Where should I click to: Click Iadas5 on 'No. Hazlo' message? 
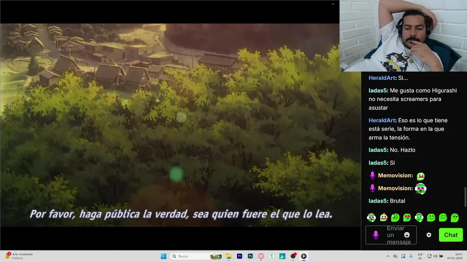pyautogui.click(x=378, y=150)
